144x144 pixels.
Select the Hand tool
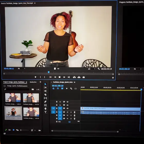45,109
